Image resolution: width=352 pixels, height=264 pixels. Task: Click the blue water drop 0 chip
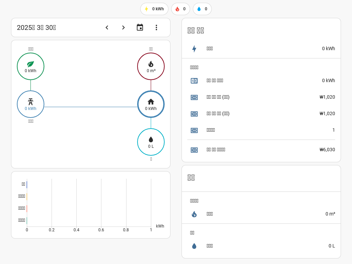tap(202, 9)
